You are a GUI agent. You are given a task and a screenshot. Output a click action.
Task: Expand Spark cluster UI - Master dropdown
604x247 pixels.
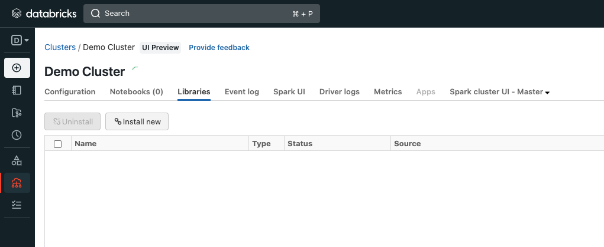coord(500,92)
